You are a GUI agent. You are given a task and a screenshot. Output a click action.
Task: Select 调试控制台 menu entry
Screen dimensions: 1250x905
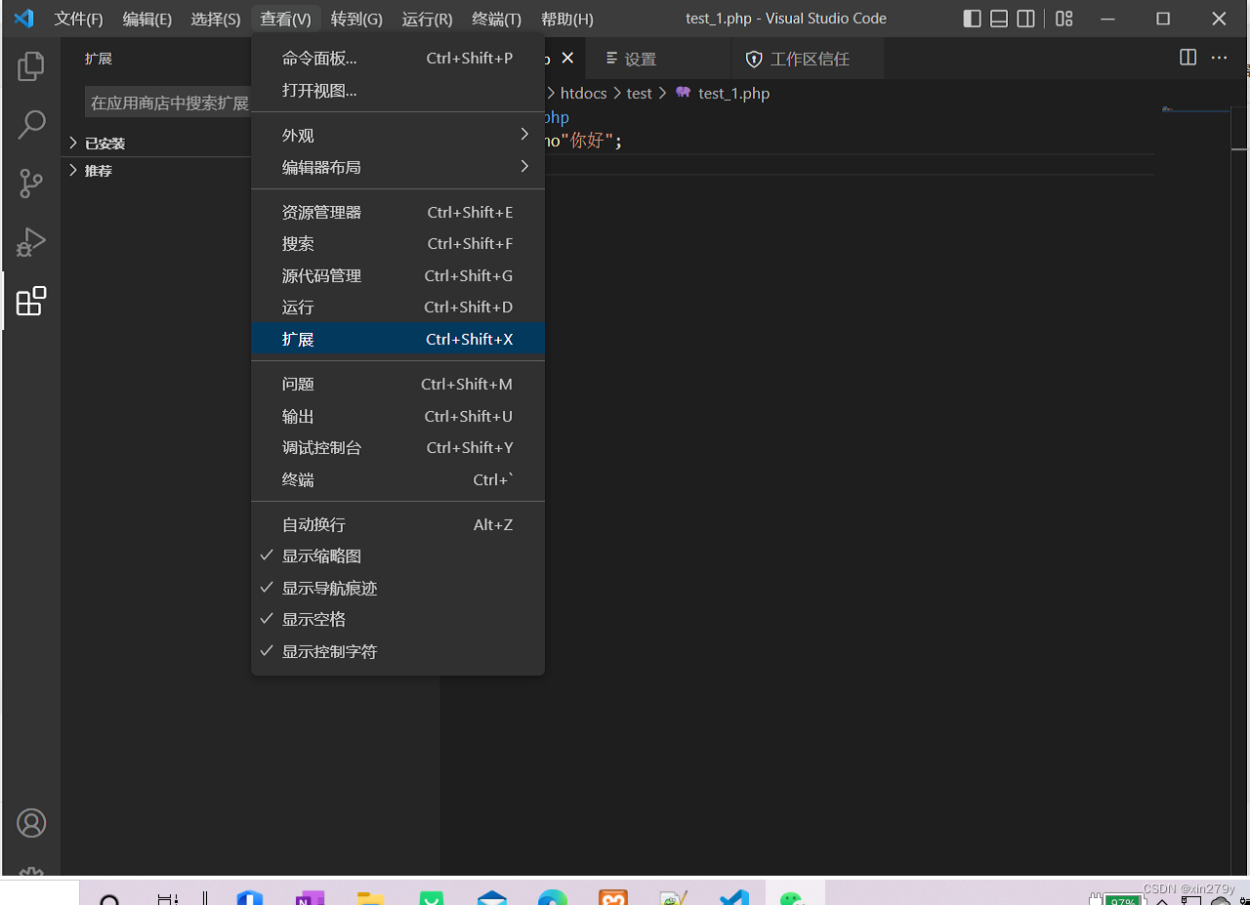point(397,448)
